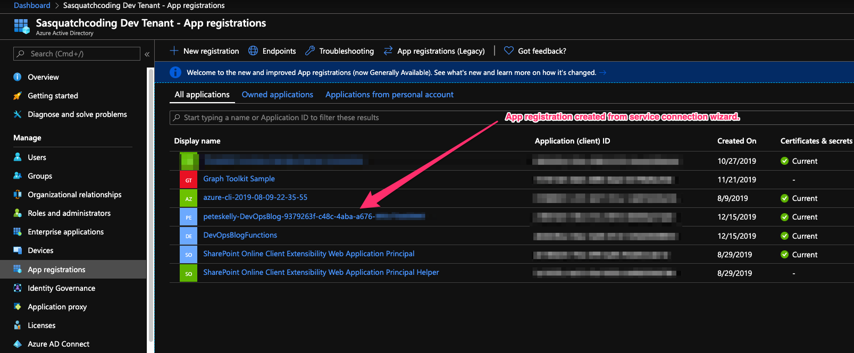
Task: Click the Roles and administrators icon
Action: [x=18, y=213]
